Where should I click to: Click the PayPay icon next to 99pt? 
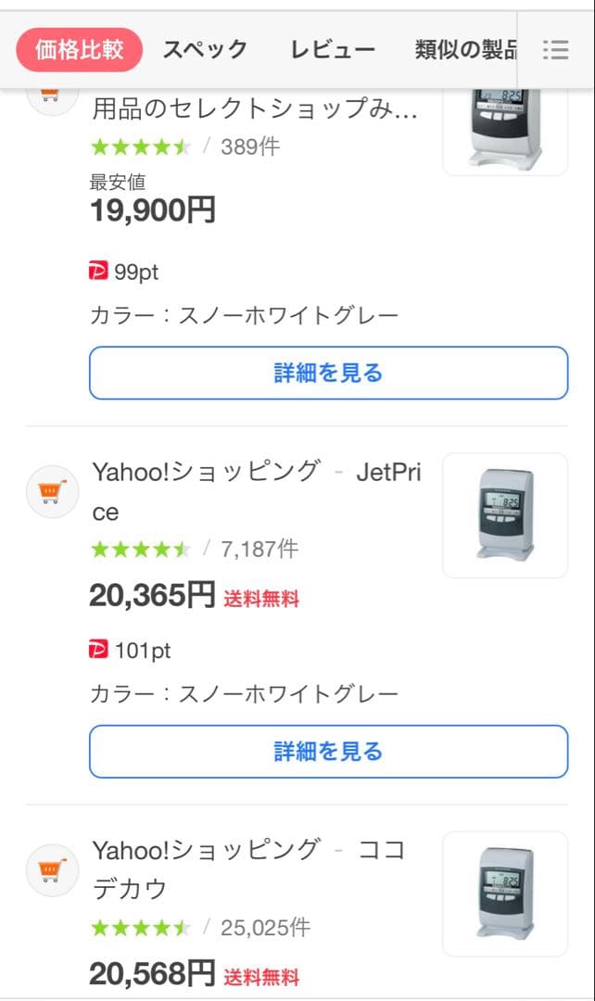pos(97,272)
